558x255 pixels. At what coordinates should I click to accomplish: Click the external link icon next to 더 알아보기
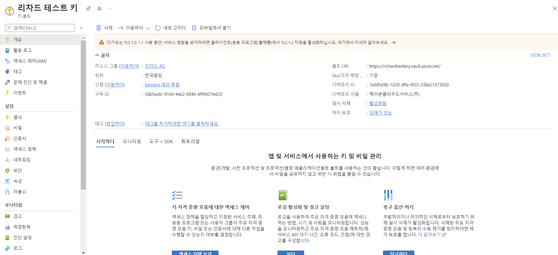[x=444, y=235]
